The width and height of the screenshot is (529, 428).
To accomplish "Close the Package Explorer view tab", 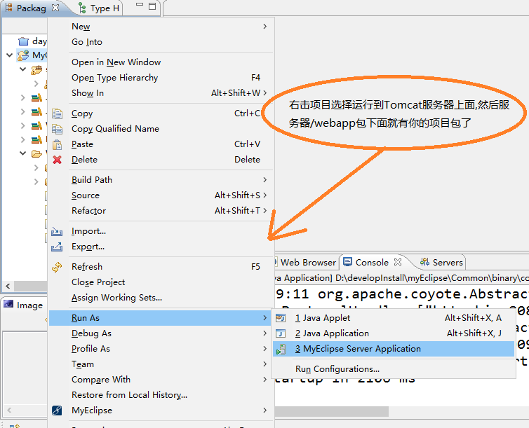I will pyautogui.click(x=55, y=8).
